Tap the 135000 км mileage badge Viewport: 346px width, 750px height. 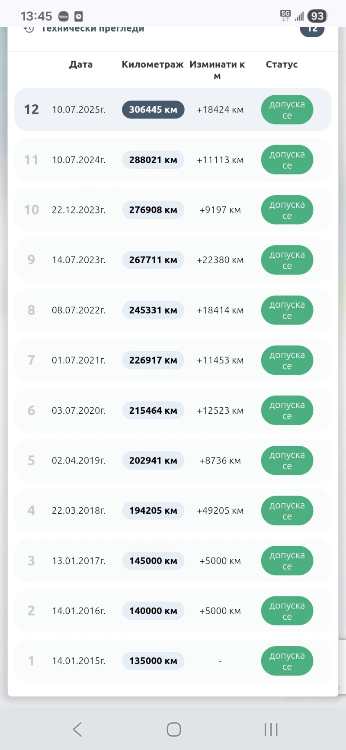click(x=153, y=661)
